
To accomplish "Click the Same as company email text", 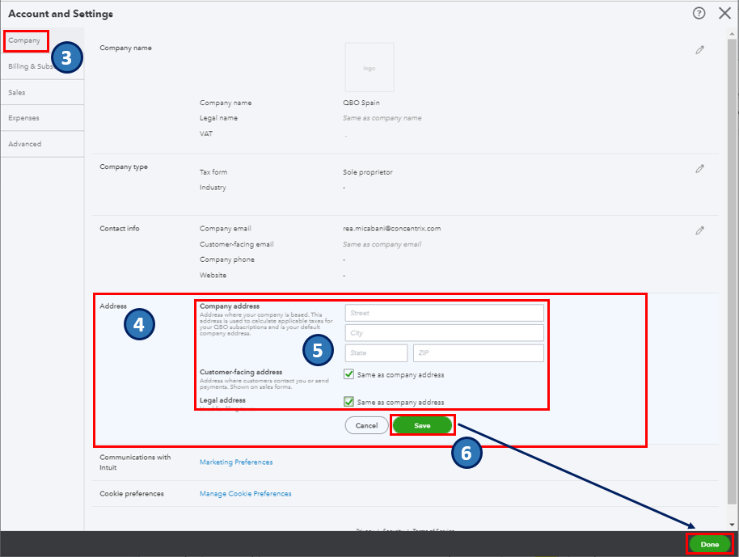I will click(382, 245).
